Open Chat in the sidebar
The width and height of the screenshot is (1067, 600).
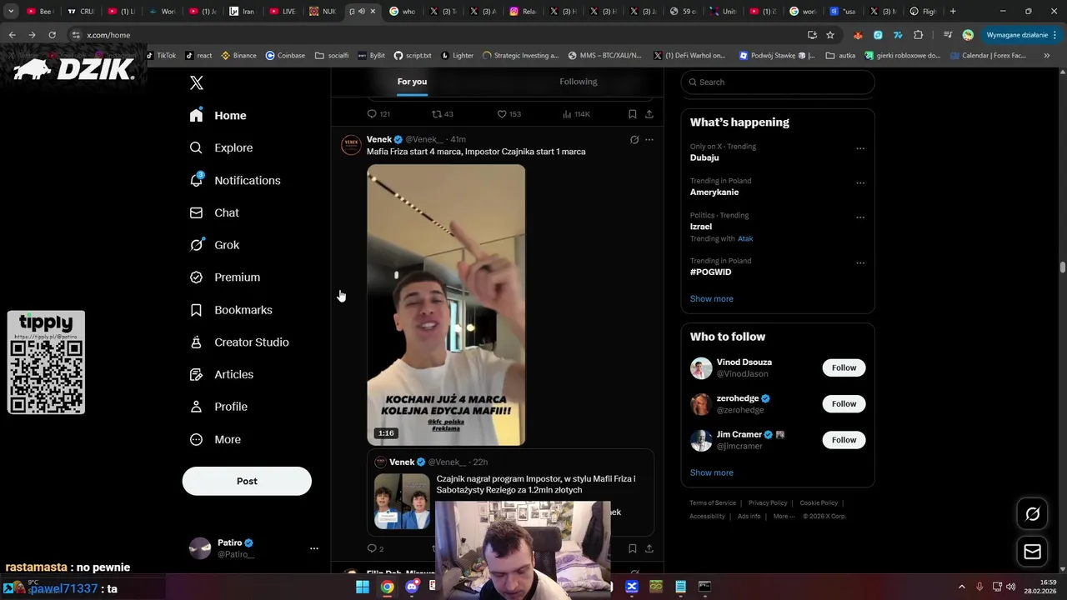tap(215, 212)
